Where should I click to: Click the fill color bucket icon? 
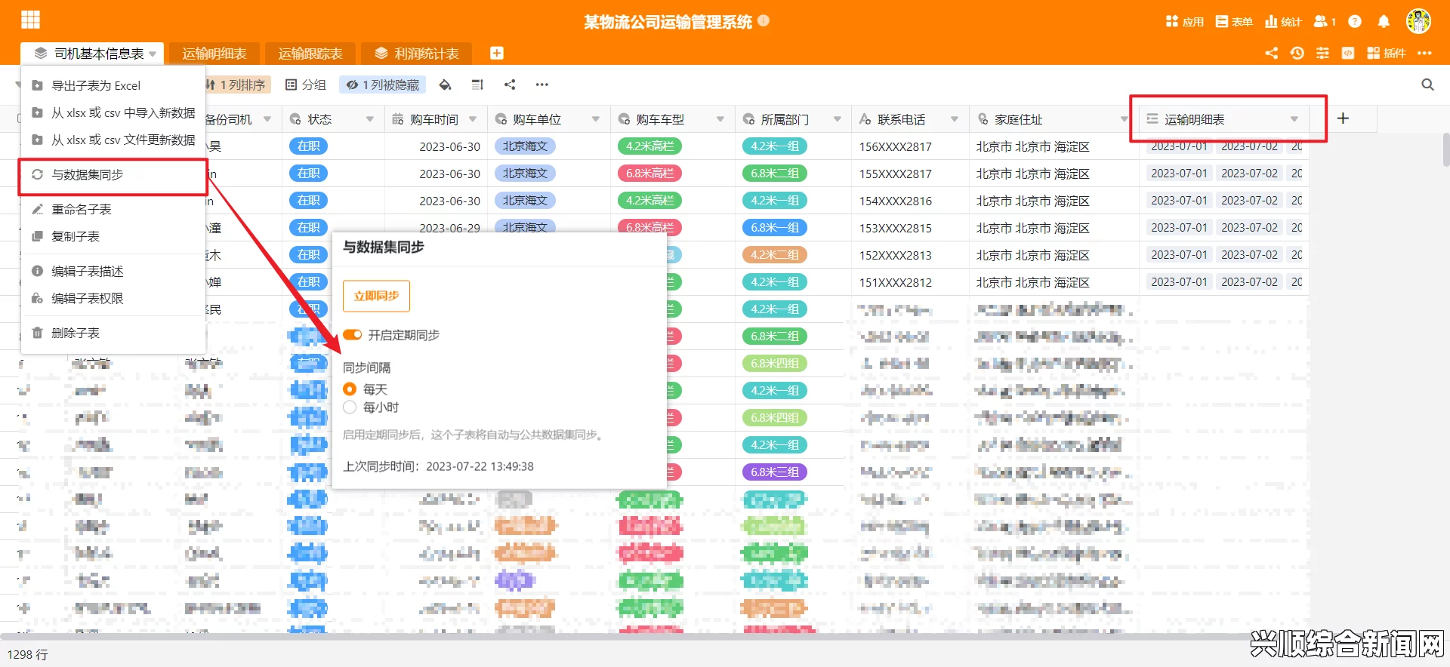(x=446, y=85)
